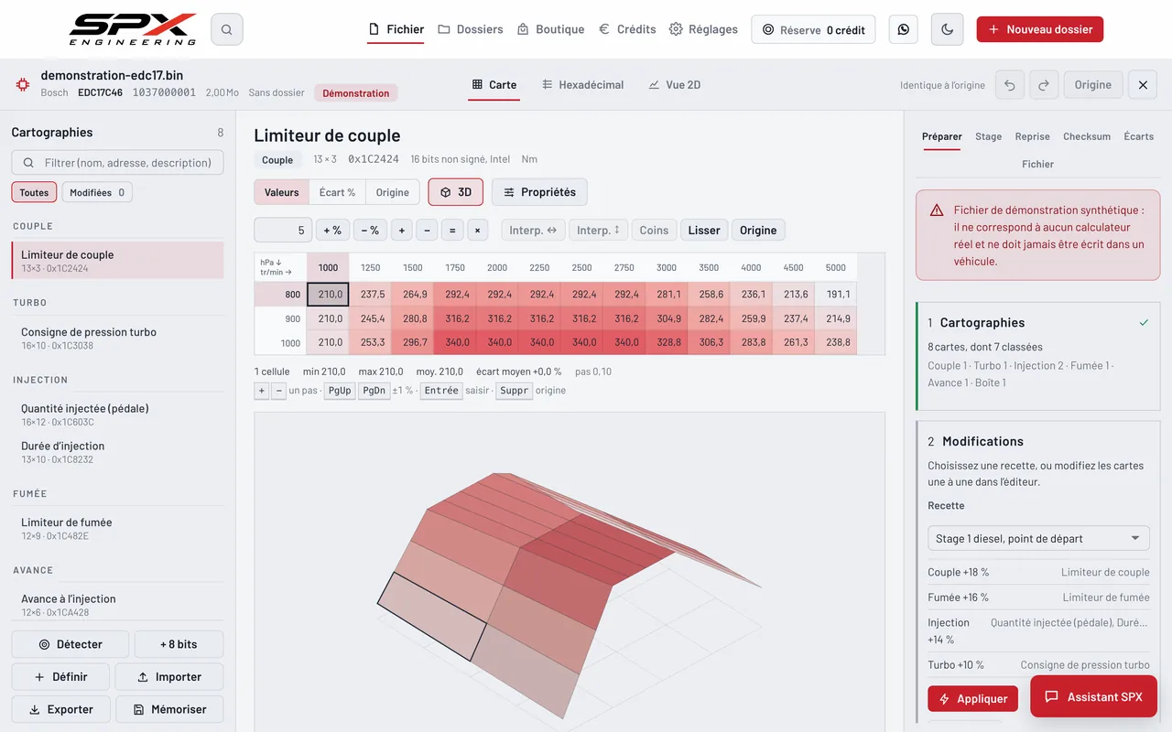Focus the step value field showing 5
This screenshot has width=1172, height=732.
coord(284,231)
